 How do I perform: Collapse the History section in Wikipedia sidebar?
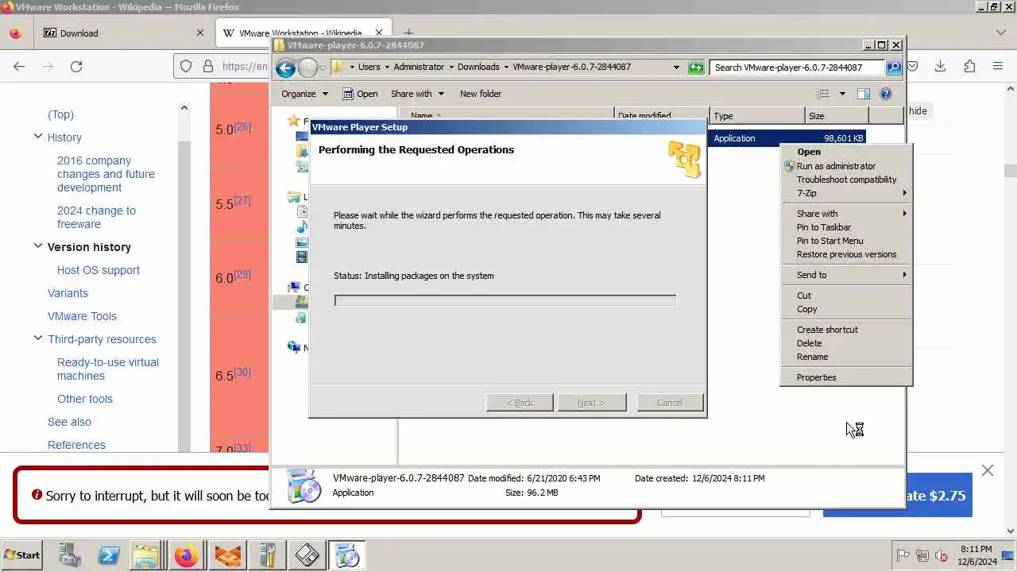[x=37, y=137]
